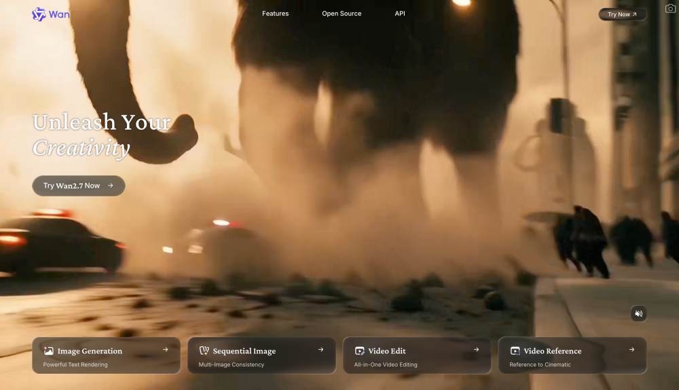This screenshot has height=390, width=679.
Task: Click the camera screenshot icon
Action: coord(670,9)
